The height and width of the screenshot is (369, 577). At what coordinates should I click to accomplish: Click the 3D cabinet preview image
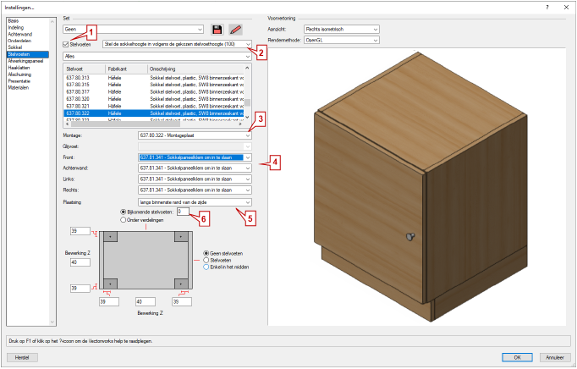pyautogui.click(x=417, y=187)
